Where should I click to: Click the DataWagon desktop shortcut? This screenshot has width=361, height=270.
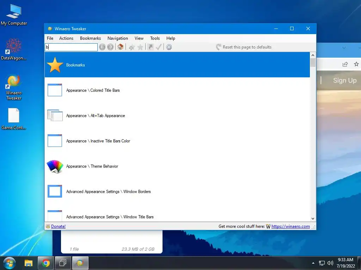click(14, 49)
